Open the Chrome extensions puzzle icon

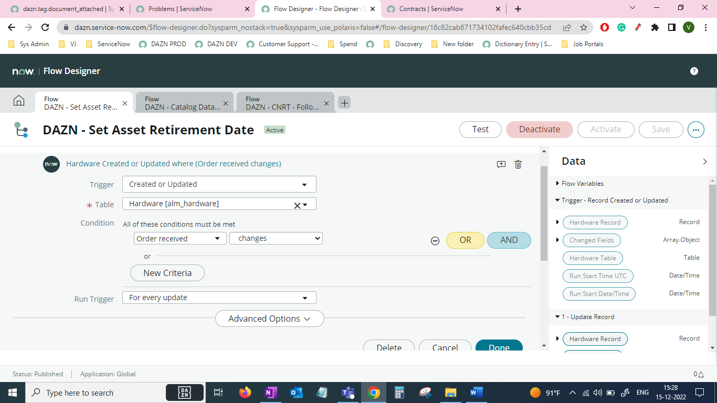[655, 27]
